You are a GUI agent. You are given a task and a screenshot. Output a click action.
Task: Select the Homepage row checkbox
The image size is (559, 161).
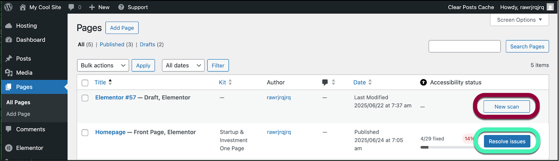85,132
